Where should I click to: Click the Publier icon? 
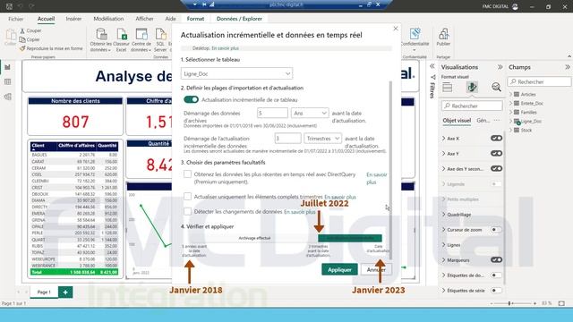coord(443,34)
